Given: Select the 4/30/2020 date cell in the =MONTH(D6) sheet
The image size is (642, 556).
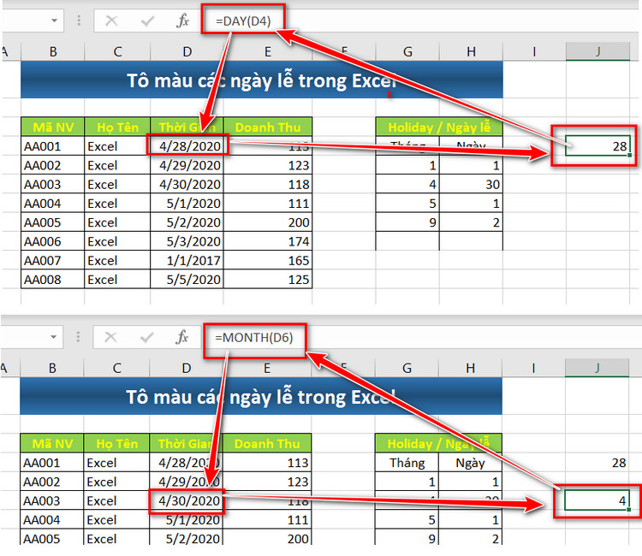Looking at the screenshot, I should pyautogui.click(x=186, y=500).
